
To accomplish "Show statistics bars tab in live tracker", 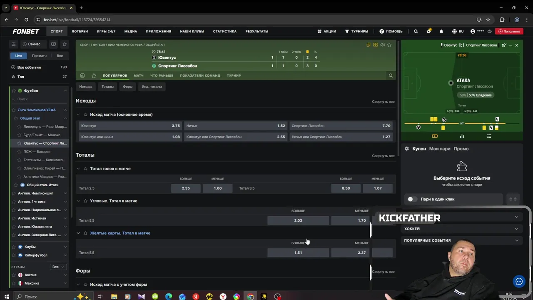I will pyautogui.click(x=462, y=136).
